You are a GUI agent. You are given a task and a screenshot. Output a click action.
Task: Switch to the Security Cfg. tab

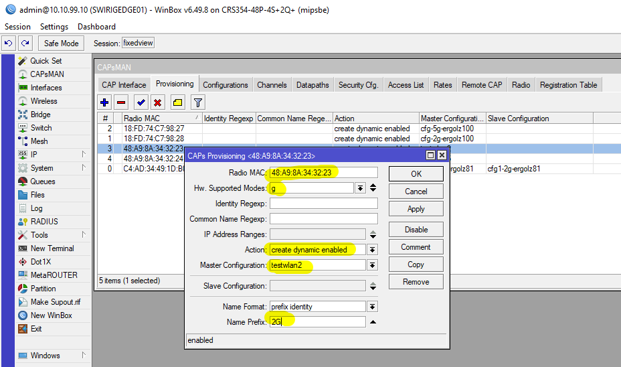coord(358,85)
